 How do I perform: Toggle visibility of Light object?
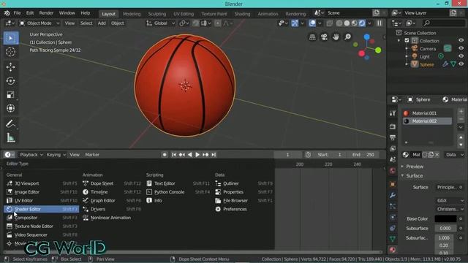click(461, 56)
